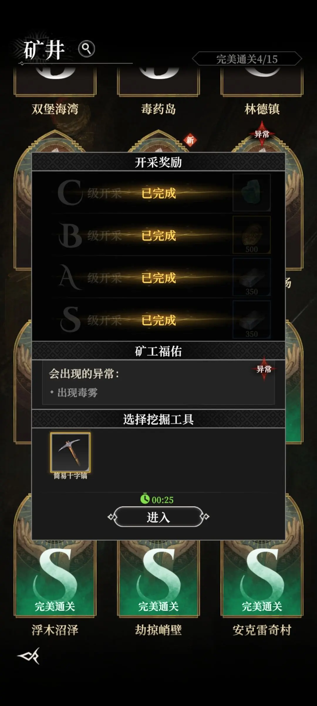Tap the 异常 star marker above mine card
Screen dimensions: 317x706
tap(262, 134)
